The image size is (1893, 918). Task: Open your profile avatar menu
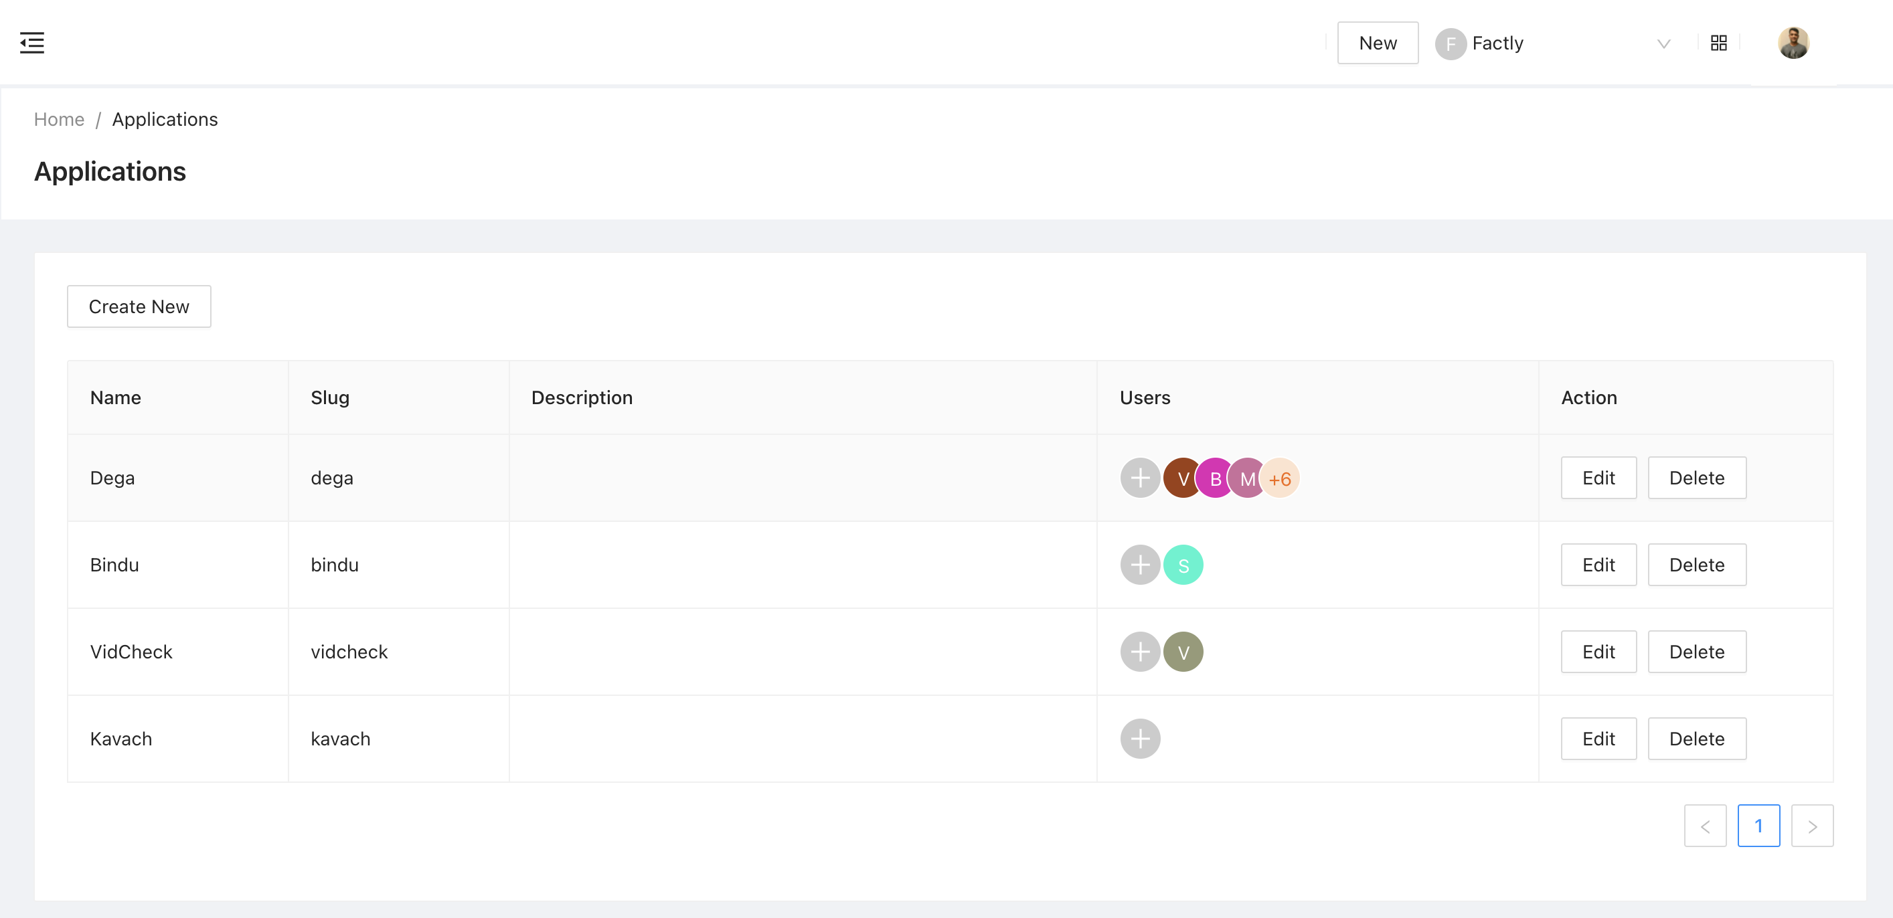1793,43
